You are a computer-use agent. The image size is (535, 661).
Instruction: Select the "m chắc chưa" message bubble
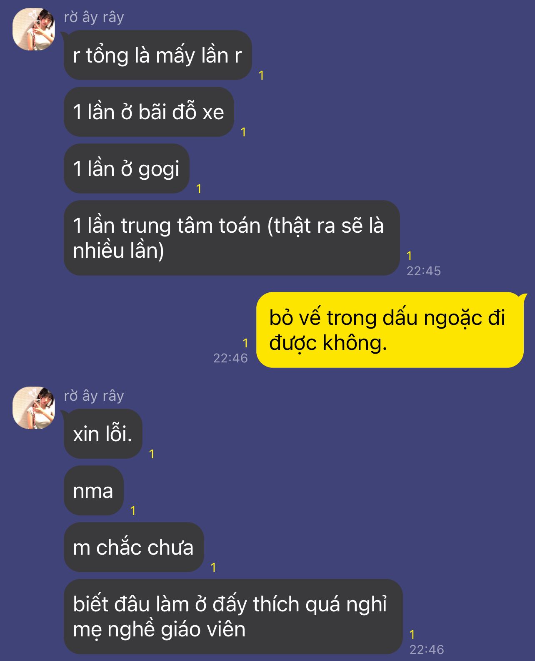click(x=134, y=547)
